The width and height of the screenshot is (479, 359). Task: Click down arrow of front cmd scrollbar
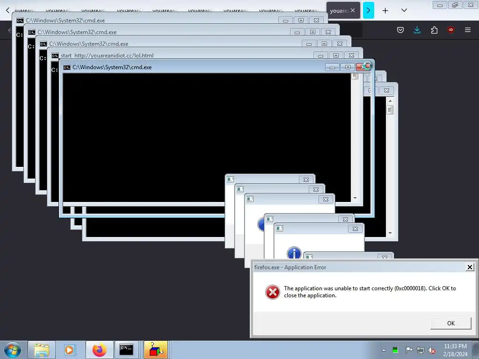click(x=355, y=198)
